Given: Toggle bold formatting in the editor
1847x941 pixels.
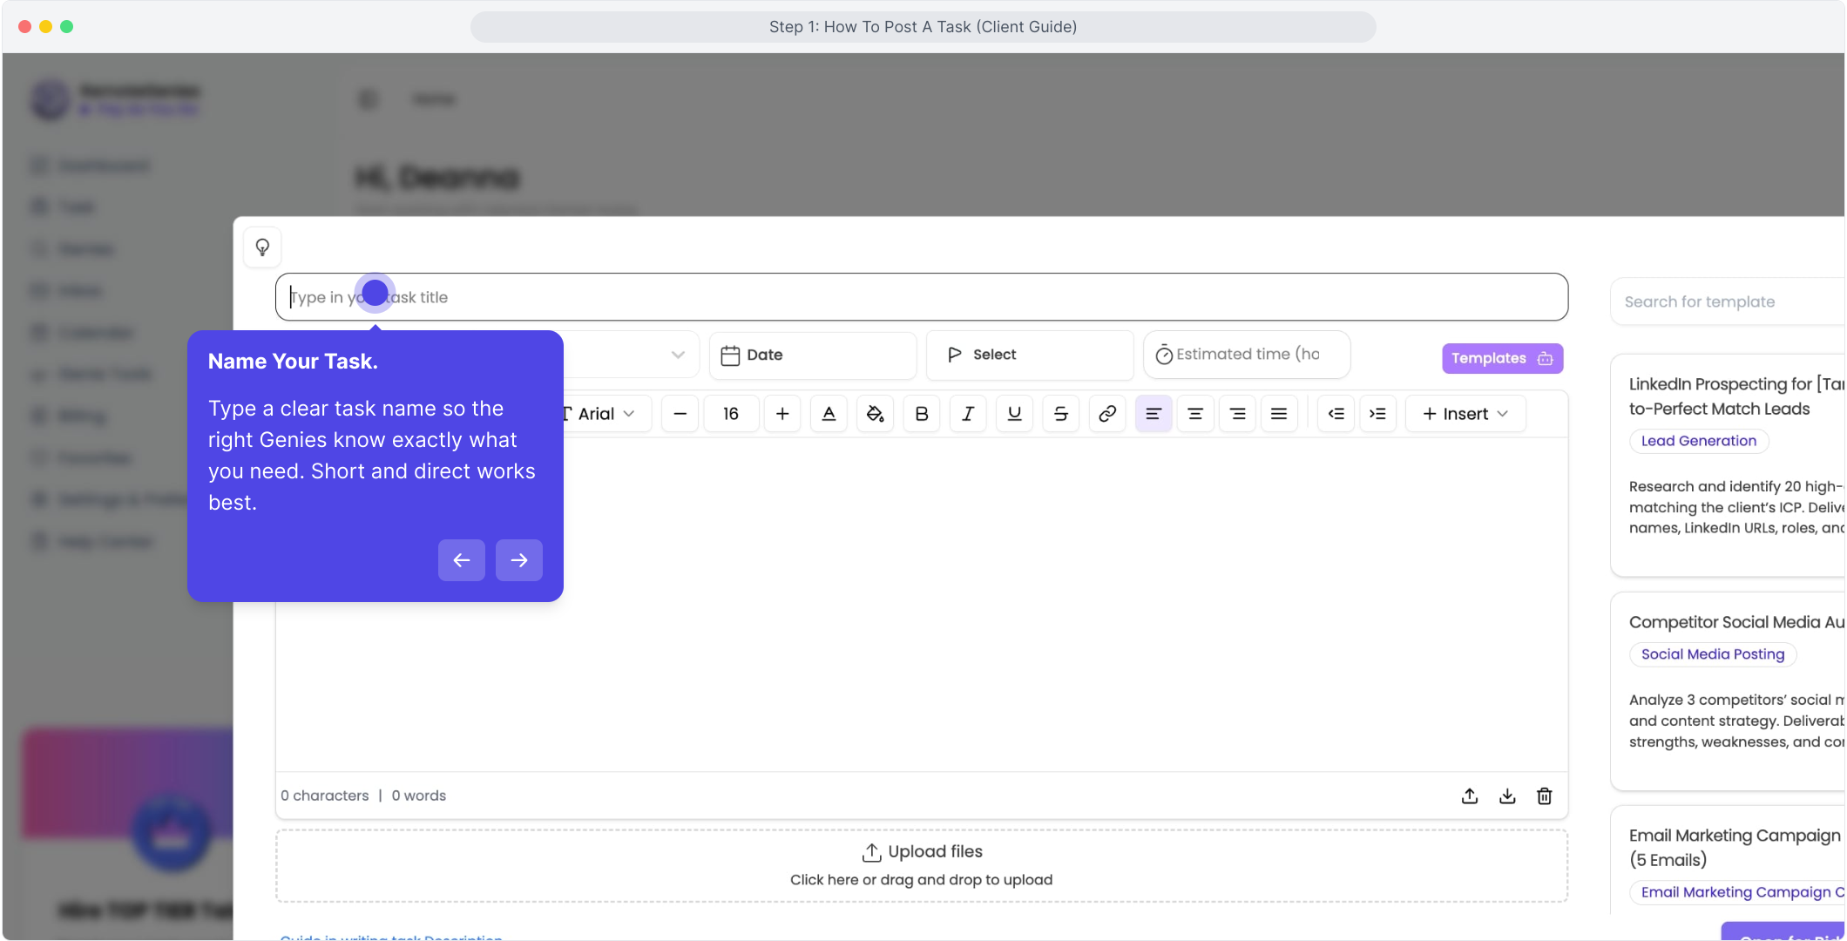Looking at the screenshot, I should pyautogui.click(x=922, y=414).
